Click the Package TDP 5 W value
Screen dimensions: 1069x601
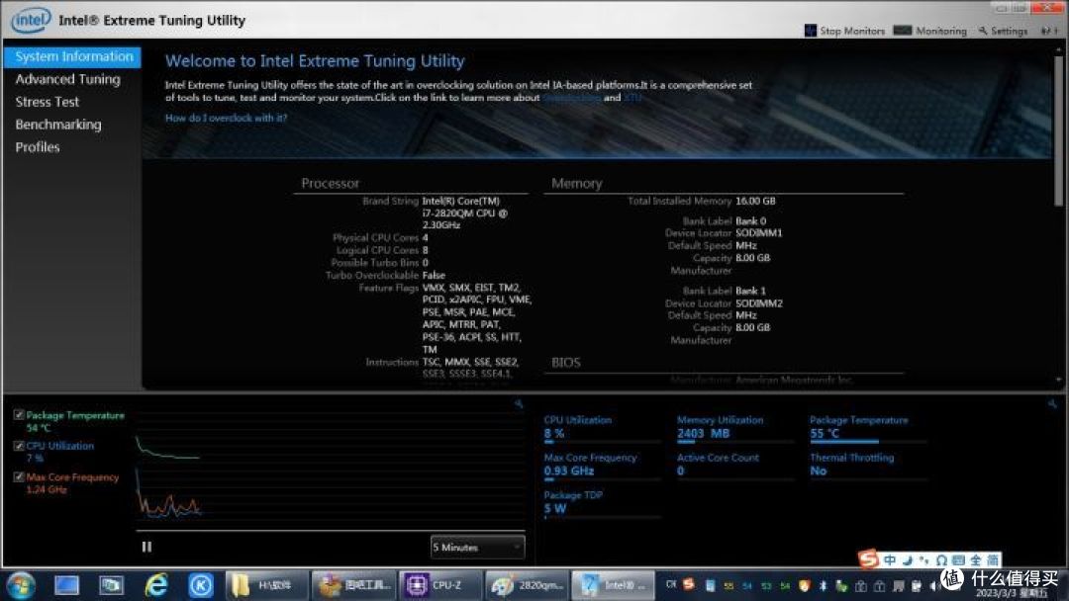[555, 508]
